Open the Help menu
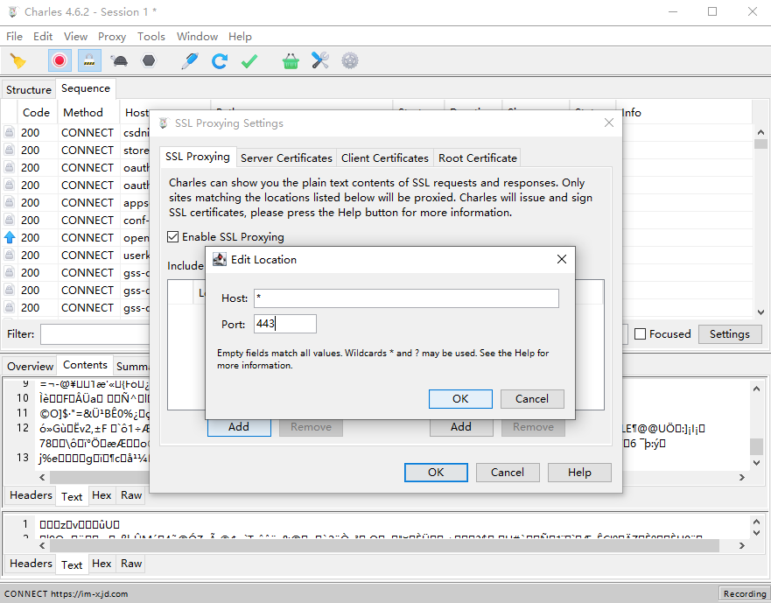The width and height of the screenshot is (771, 603). pyautogui.click(x=240, y=37)
